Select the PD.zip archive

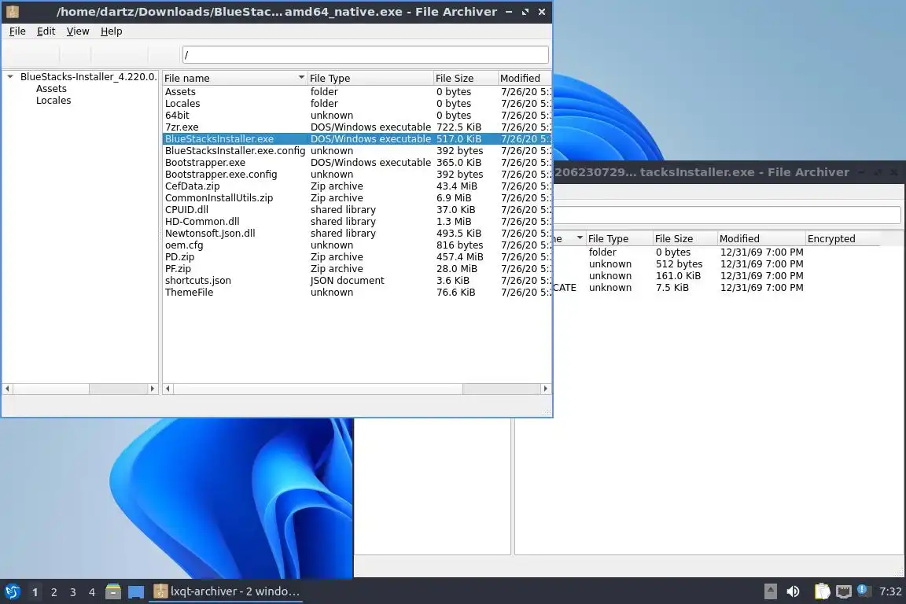tap(357, 256)
